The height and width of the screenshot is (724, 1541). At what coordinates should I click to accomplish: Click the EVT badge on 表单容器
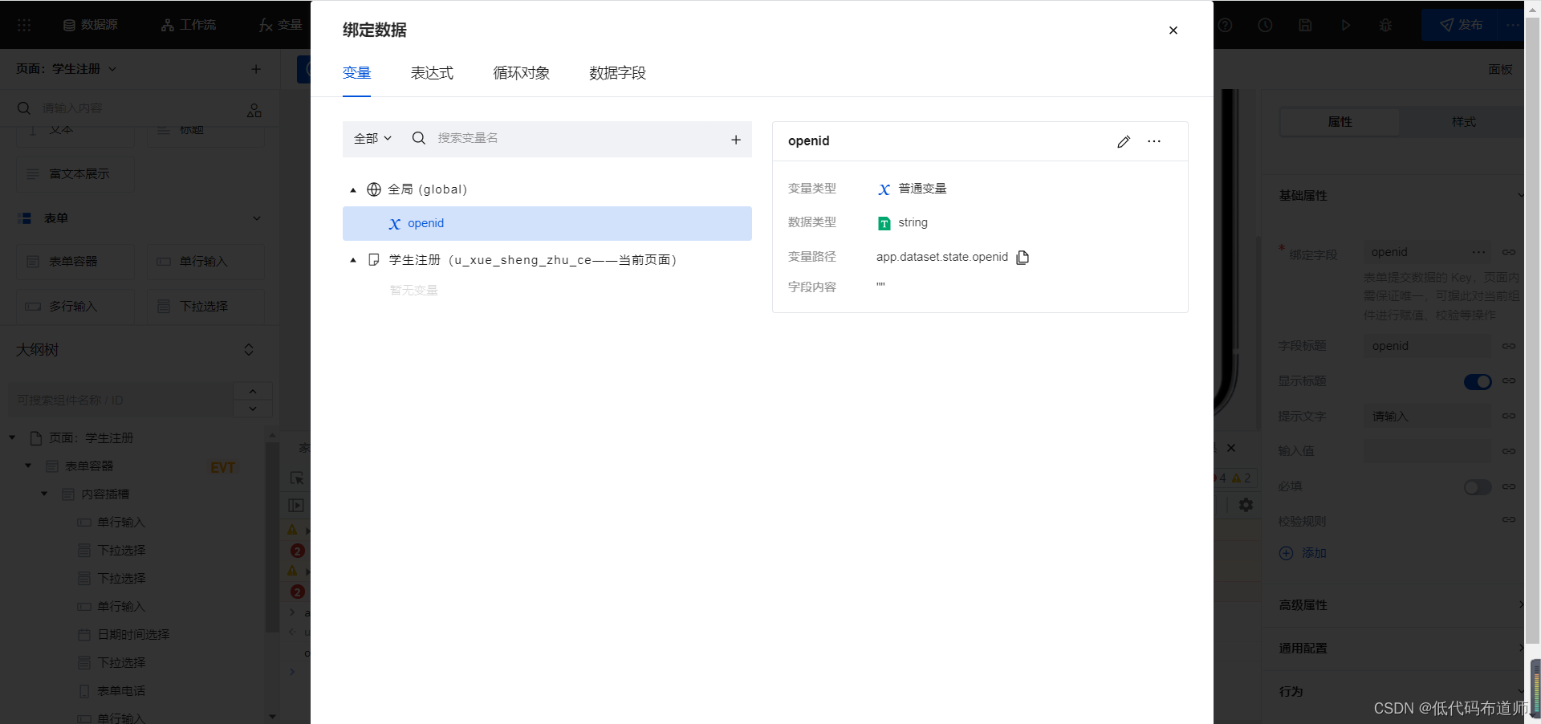point(222,468)
